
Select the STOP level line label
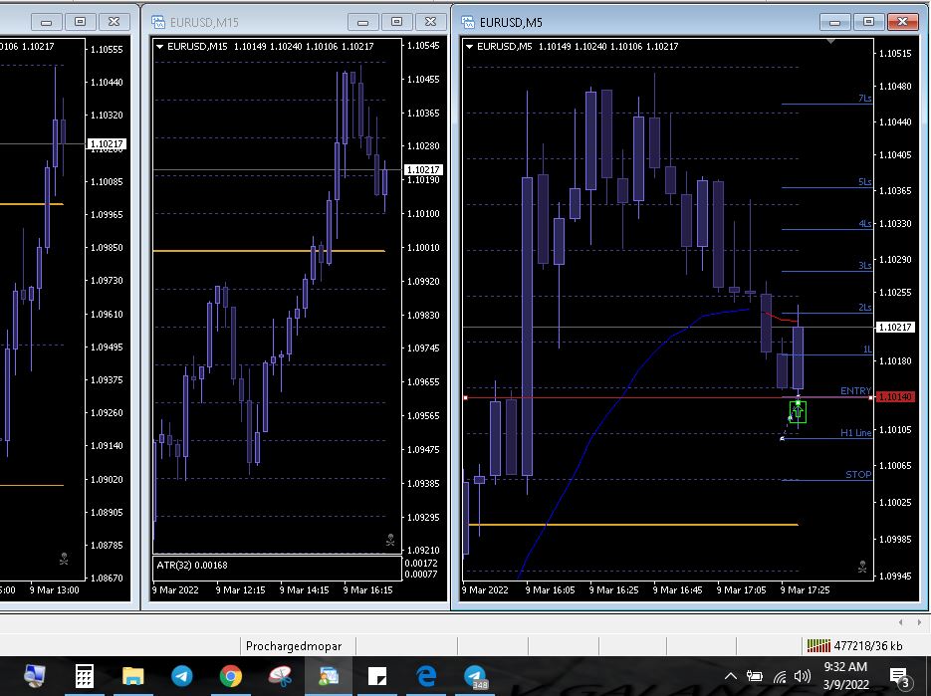pyautogui.click(x=857, y=475)
